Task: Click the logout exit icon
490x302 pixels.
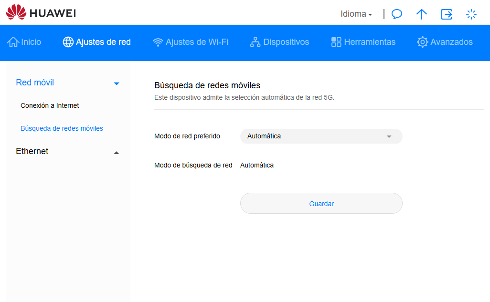Action: [447, 14]
